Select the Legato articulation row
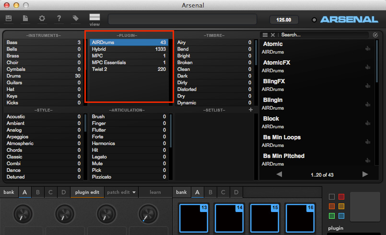The image size is (386, 235). point(129,157)
